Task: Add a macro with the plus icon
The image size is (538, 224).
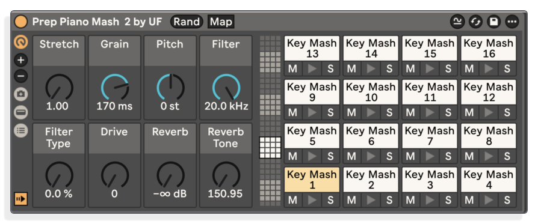Action: coord(21,60)
